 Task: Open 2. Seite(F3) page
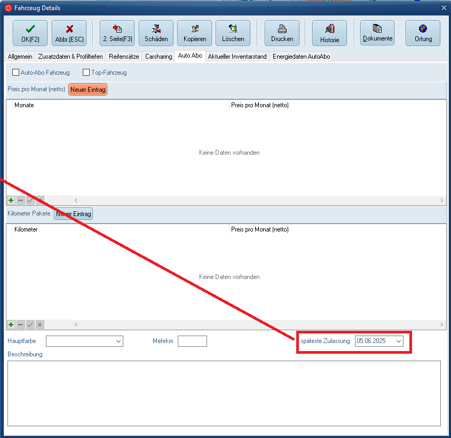click(117, 33)
